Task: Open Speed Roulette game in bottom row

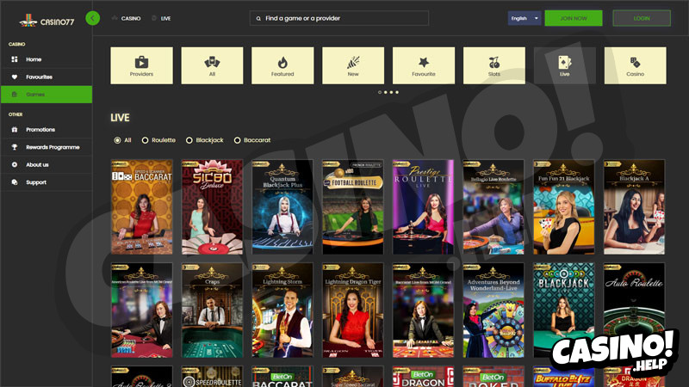Action: (x=212, y=377)
